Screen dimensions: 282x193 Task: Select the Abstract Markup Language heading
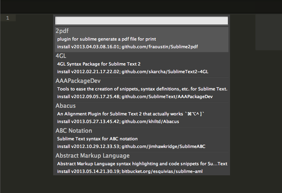tap(93, 156)
